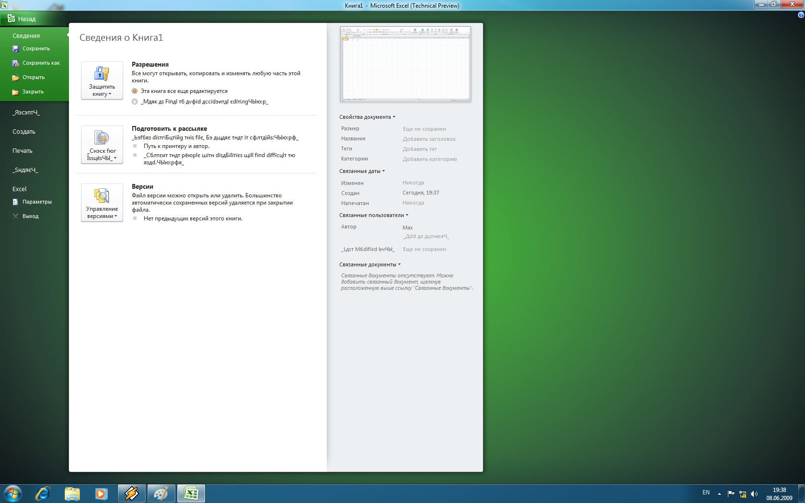Click the volume speaker tray icon

click(x=754, y=494)
